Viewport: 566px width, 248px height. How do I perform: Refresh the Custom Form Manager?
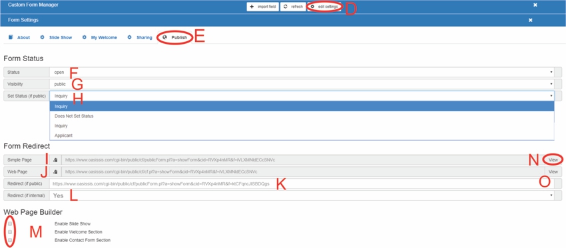[x=293, y=7]
